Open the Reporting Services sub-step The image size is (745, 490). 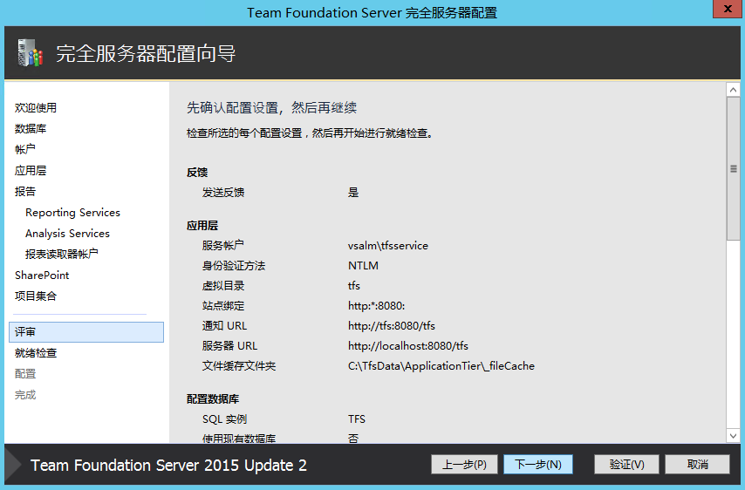point(72,212)
